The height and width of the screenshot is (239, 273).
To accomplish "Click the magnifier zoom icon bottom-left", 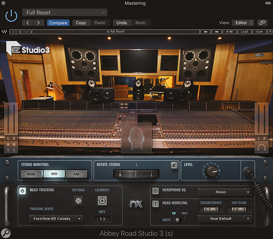I will pos(6,233).
